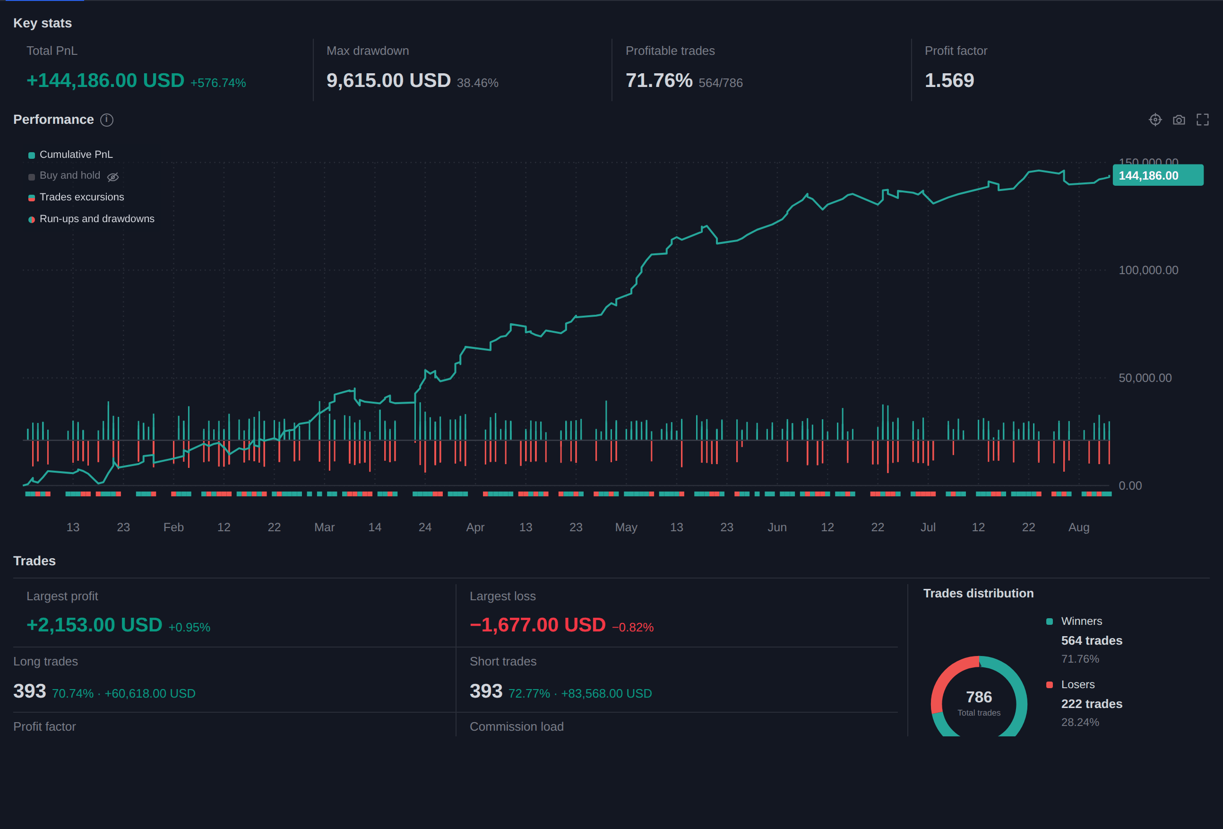Click the Largest loss amount
The height and width of the screenshot is (829, 1223).
coord(537,625)
